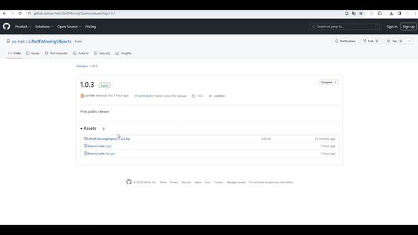Bookmark this page with the star icon
Screen dimensions: 418x235
coord(361,13)
